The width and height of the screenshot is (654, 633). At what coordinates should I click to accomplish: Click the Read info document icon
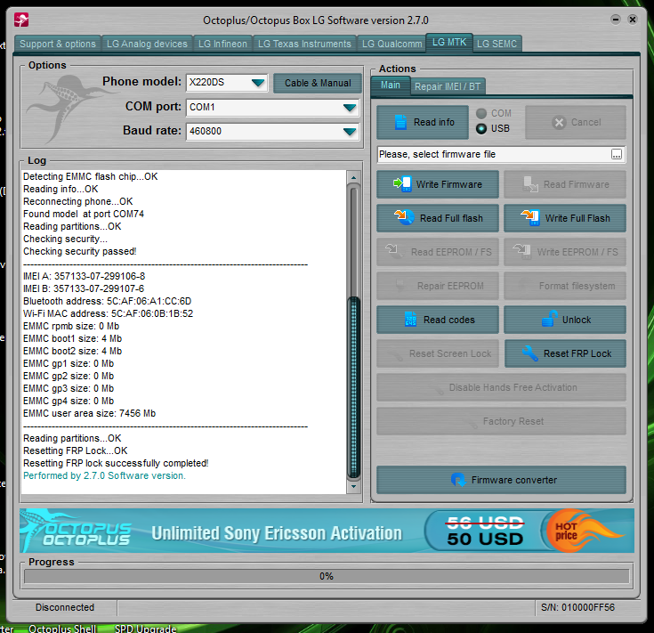(400, 122)
